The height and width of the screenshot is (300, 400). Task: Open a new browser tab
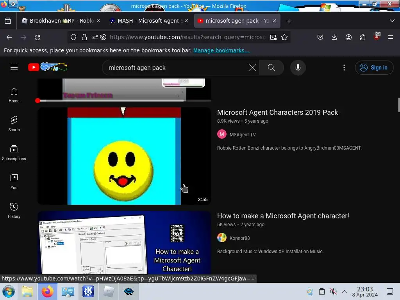click(x=289, y=21)
